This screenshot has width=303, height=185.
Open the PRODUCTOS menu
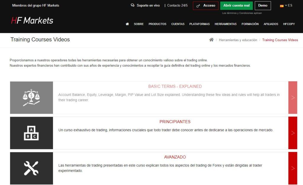[x=157, y=24]
